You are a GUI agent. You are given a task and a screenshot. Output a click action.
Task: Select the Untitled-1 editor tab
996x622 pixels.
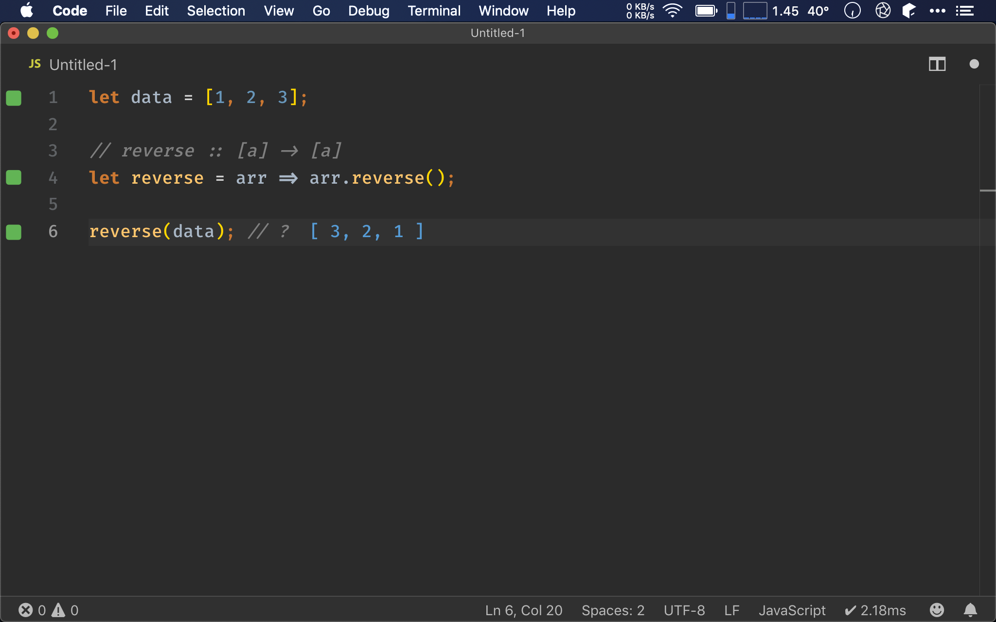[x=73, y=64]
